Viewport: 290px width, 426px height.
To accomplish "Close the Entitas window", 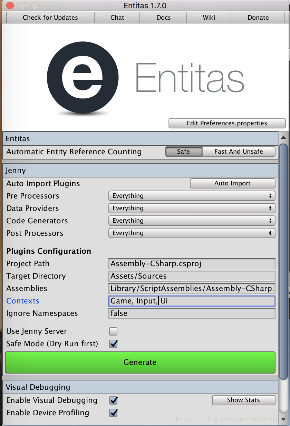I will pos(10,6).
